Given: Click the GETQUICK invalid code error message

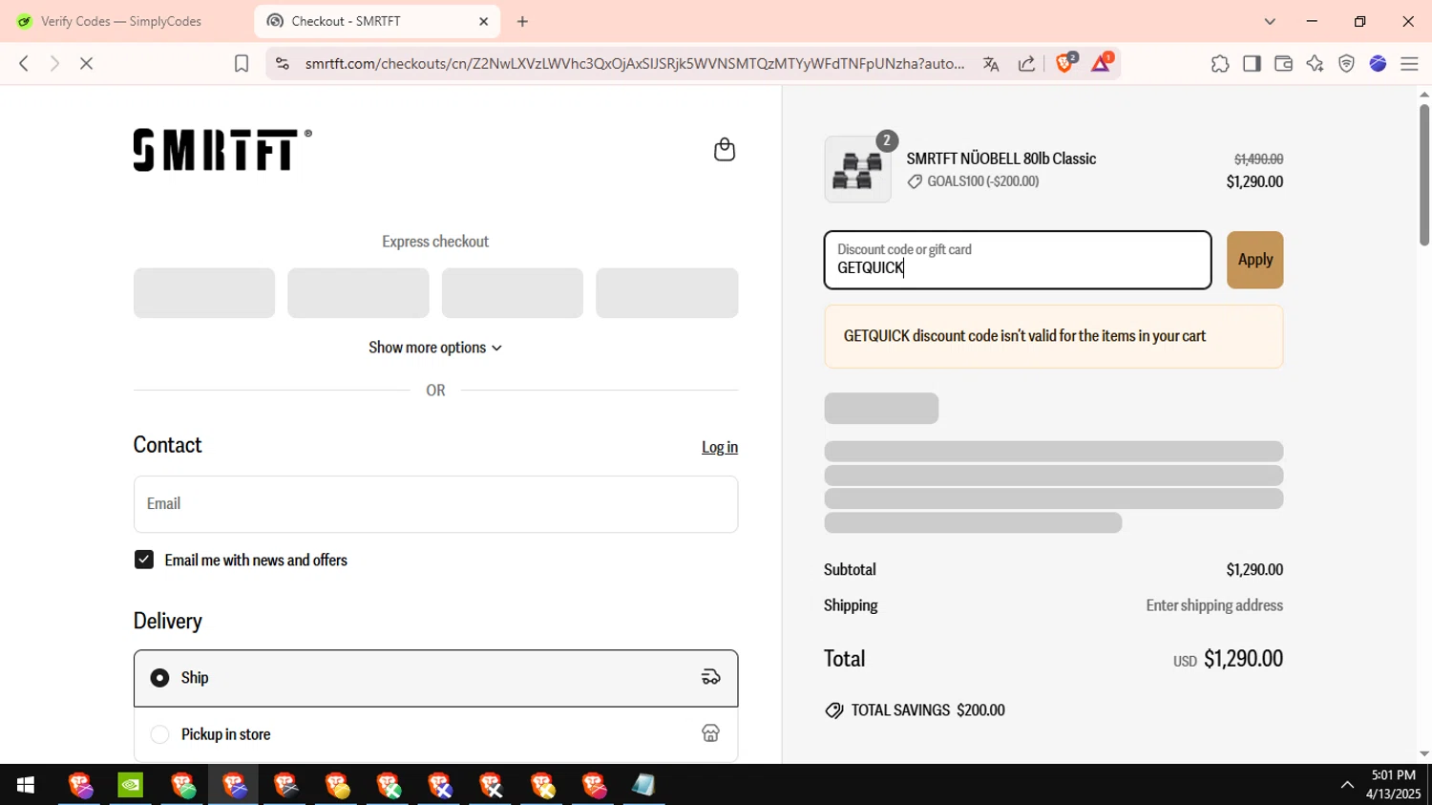Looking at the screenshot, I should (x=1054, y=336).
